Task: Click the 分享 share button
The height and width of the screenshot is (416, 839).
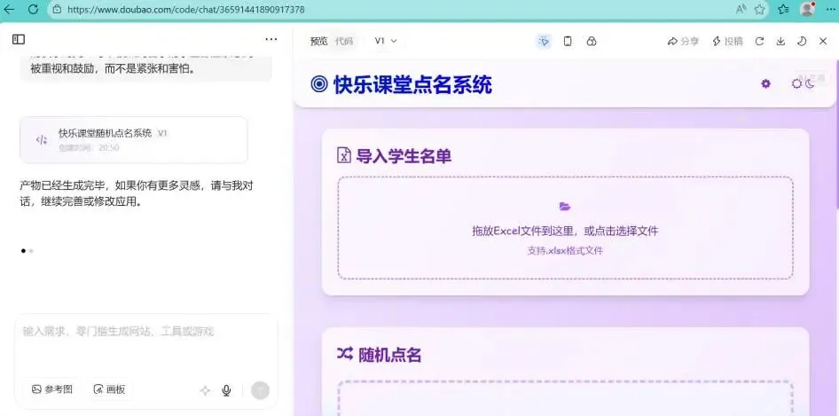Action: [683, 41]
